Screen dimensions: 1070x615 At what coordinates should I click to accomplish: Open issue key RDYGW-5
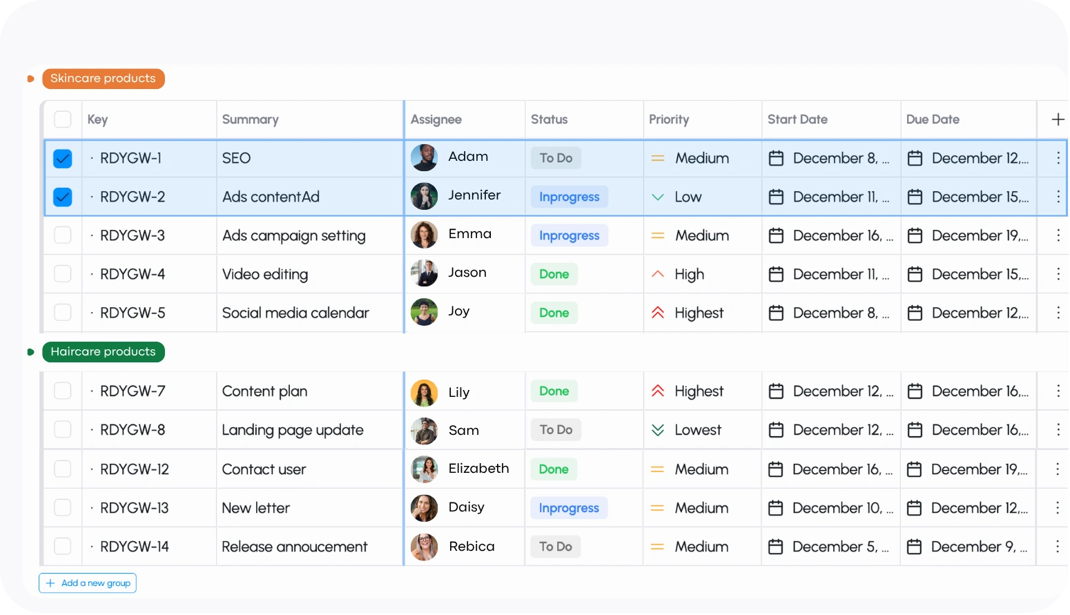point(133,313)
